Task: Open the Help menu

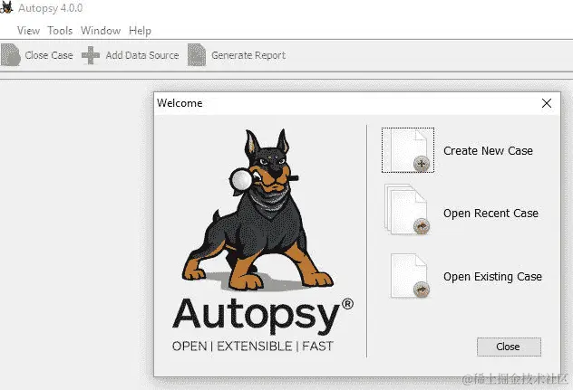Action: [140, 31]
